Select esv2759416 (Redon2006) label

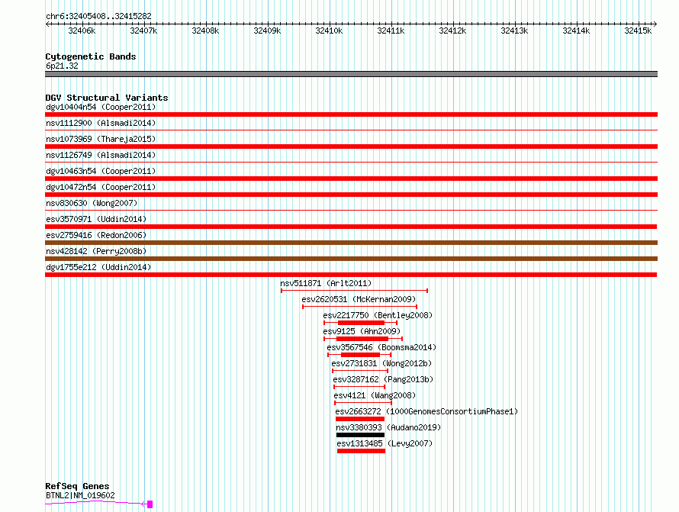click(x=96, y=235)
